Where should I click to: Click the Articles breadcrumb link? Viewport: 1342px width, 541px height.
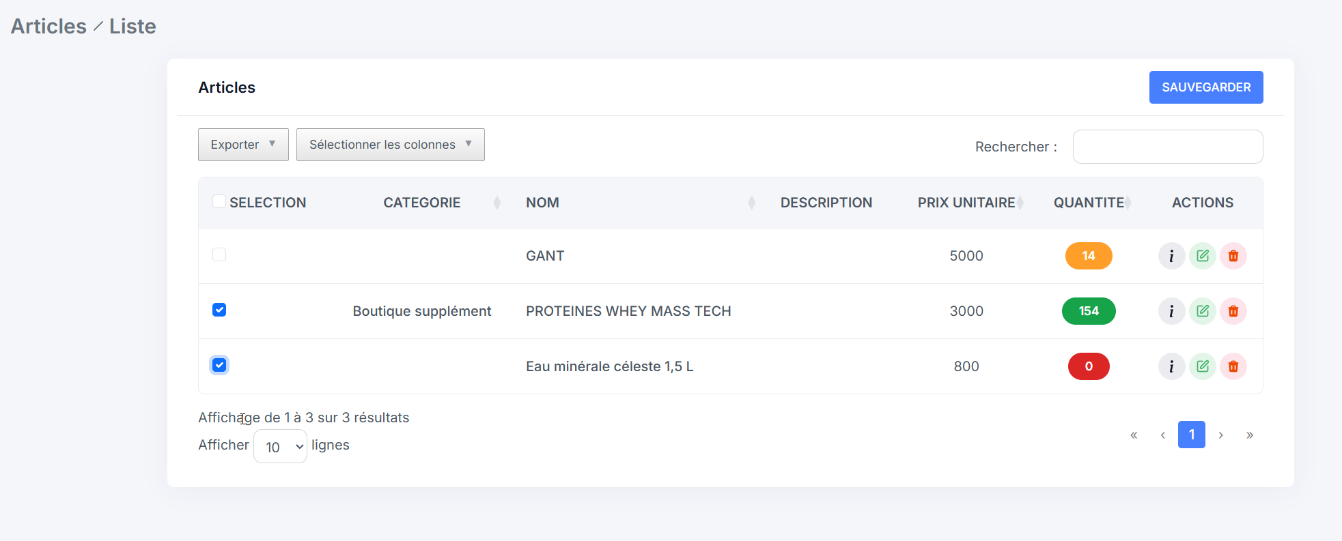click(48, 26)
